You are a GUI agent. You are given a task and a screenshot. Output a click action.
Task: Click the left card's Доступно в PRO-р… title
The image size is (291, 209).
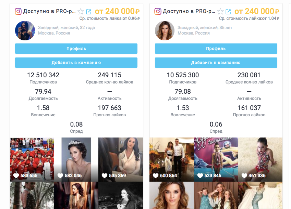(x=49, y=12)
